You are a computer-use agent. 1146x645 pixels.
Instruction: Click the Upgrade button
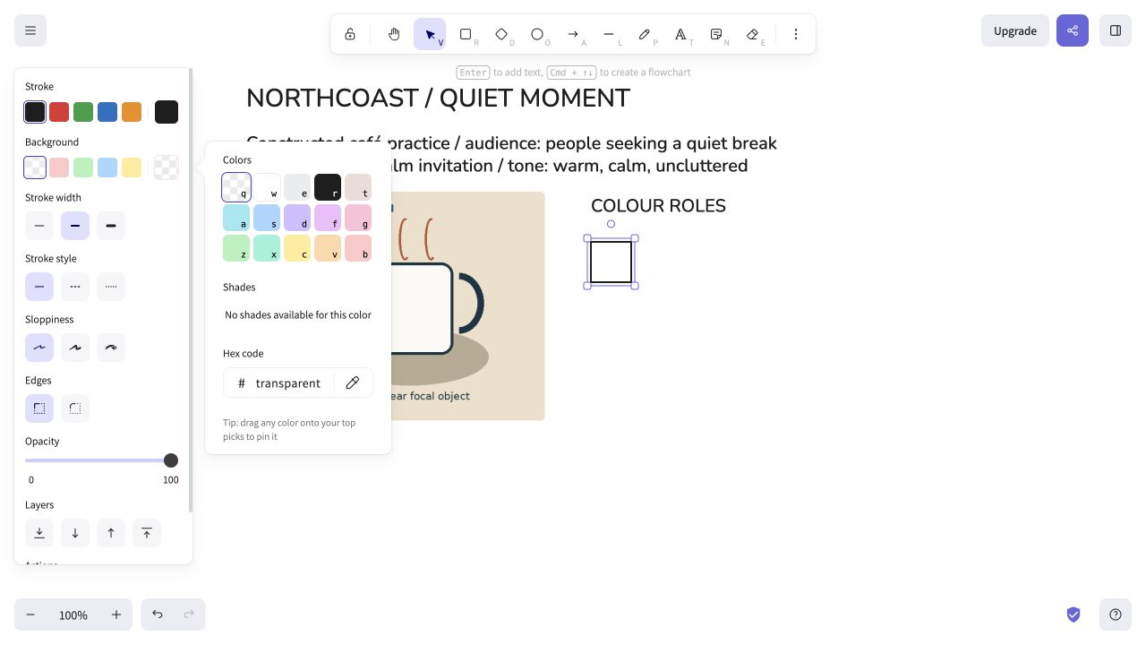(1015, 30)
